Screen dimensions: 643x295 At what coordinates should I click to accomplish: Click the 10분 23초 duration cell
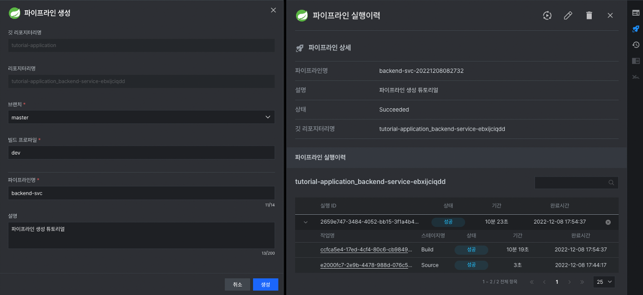(497, 222)
